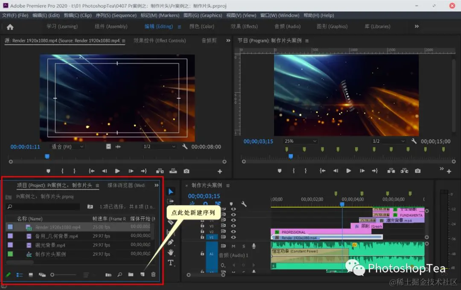The image size is (461, 290).
Task: Play the Program monitor sequence
Action: (x=349, y=171)
